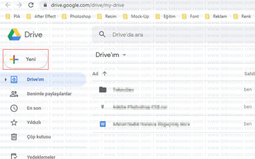Open the Drive'ım dropdown in the header
255x159 pixels.
tap(111, 55)
